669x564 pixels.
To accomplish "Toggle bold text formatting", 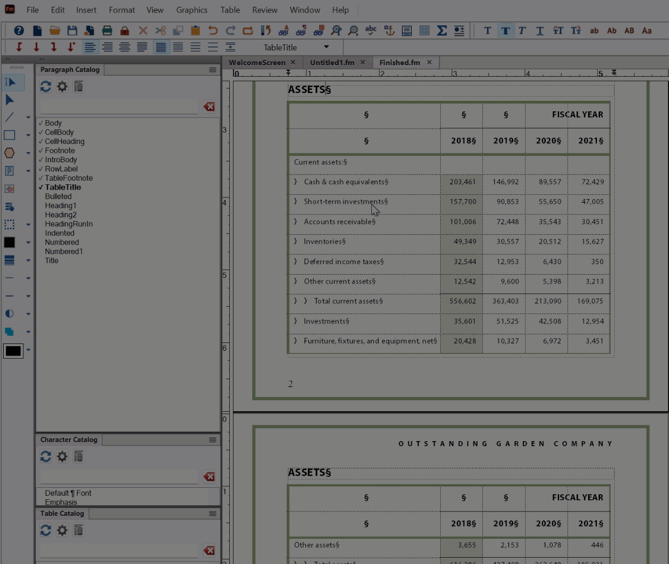I will (505, 30).
